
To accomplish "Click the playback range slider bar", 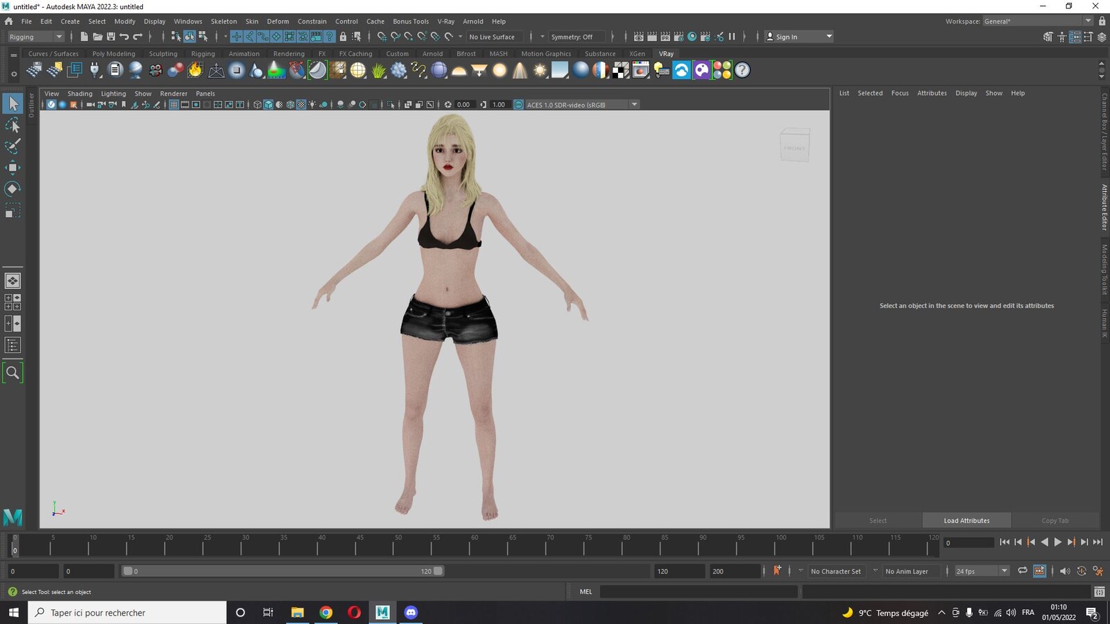I will tap(283, 571).
